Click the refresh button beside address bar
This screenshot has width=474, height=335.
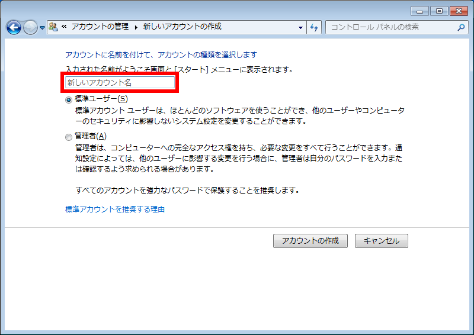[x=314, y=27]
